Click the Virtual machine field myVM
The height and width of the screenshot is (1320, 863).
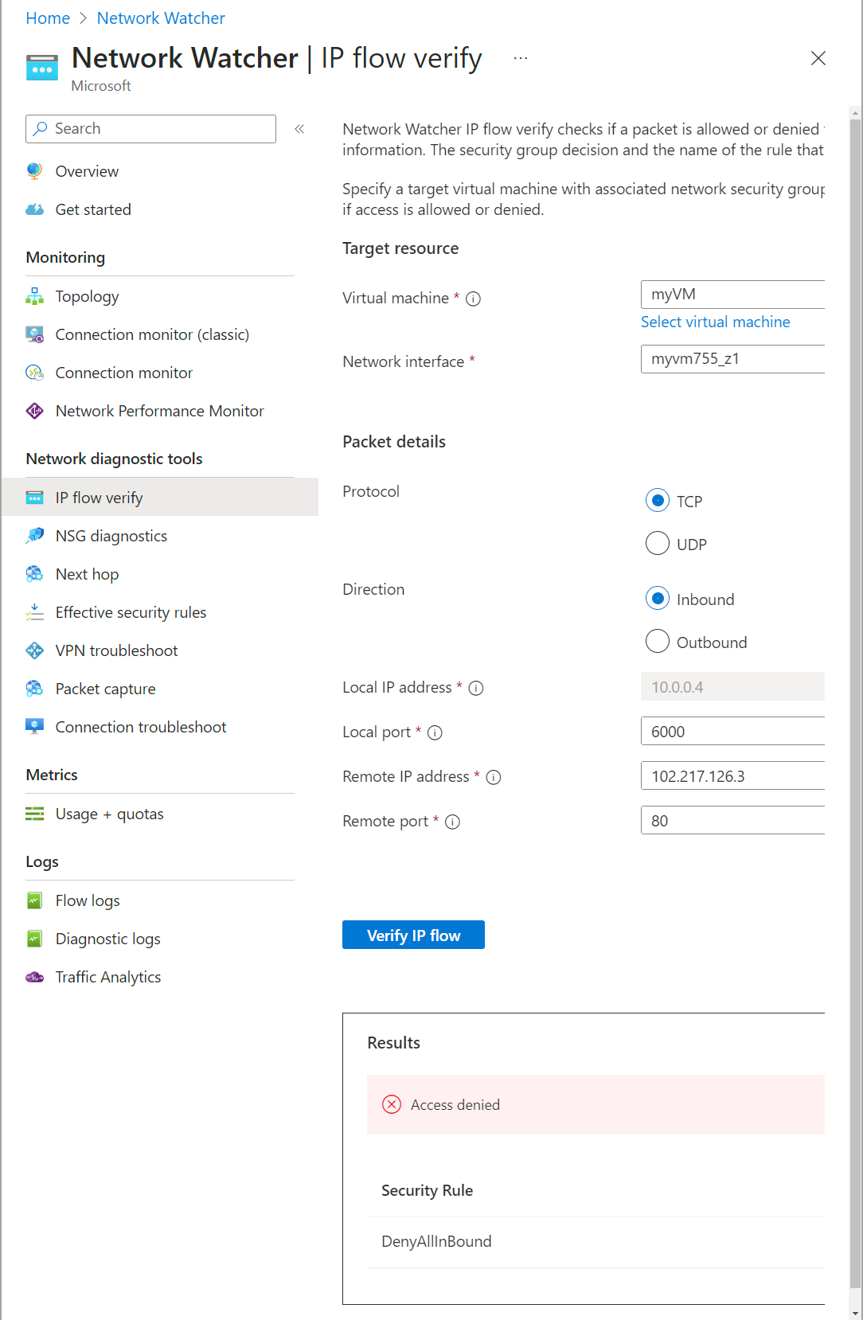point(732,295)
